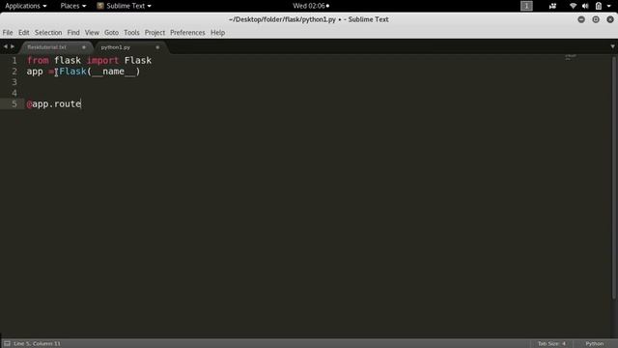
Task: Select line number 3 in gutter
Action: pos(14,82)
